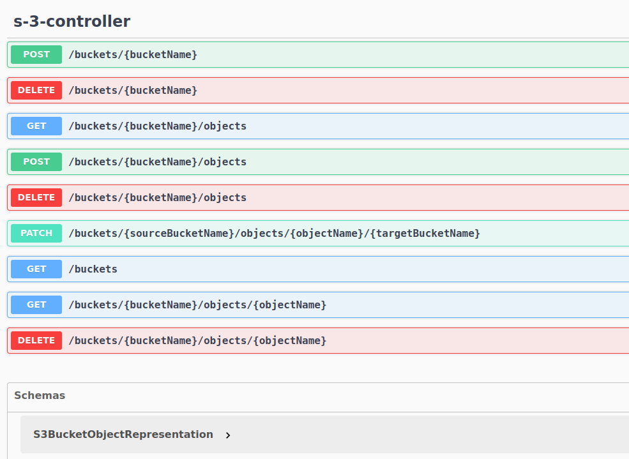Image resolution: width=629 pixels, height=459 pixels.
Task: Click GET badge for /buckets
Action: coord(36,269)
